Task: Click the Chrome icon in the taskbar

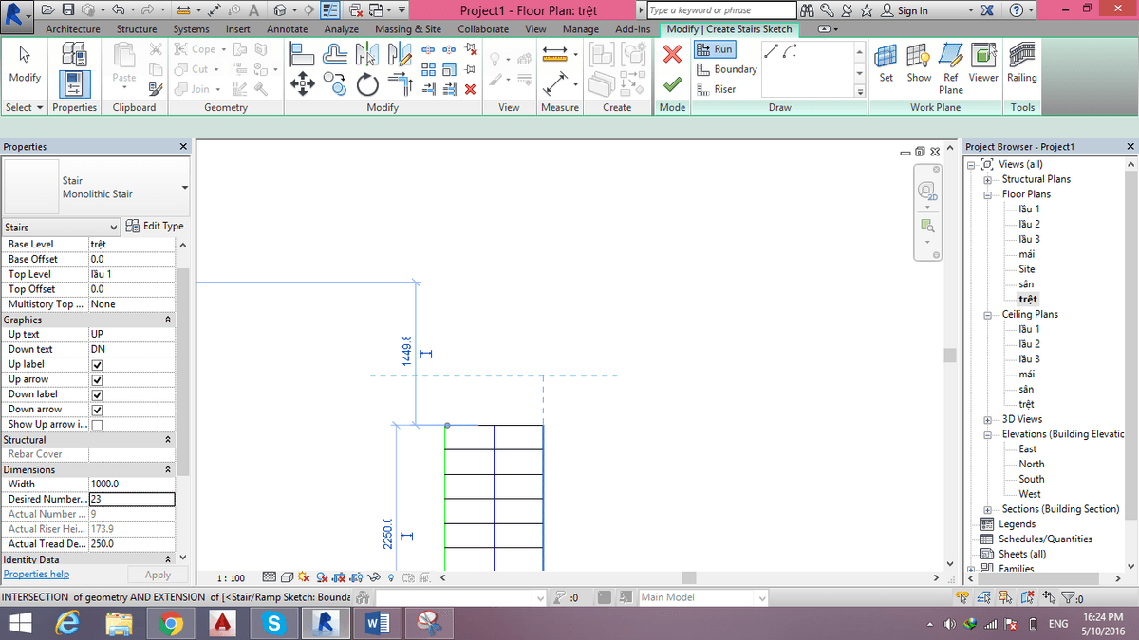Action: (171, 623)
